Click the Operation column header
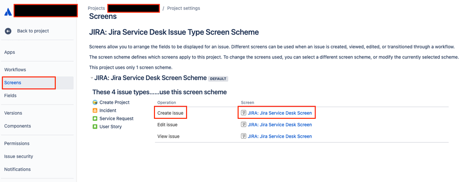This screenshot has height=182, width=472. point(166,103)
